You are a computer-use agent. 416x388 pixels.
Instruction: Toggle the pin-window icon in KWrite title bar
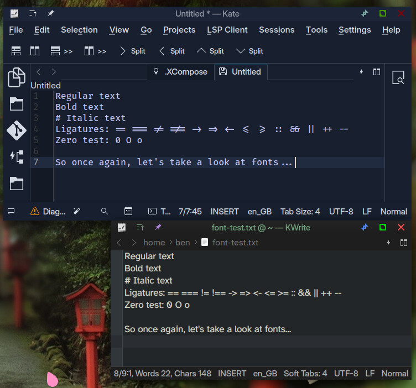158,228
